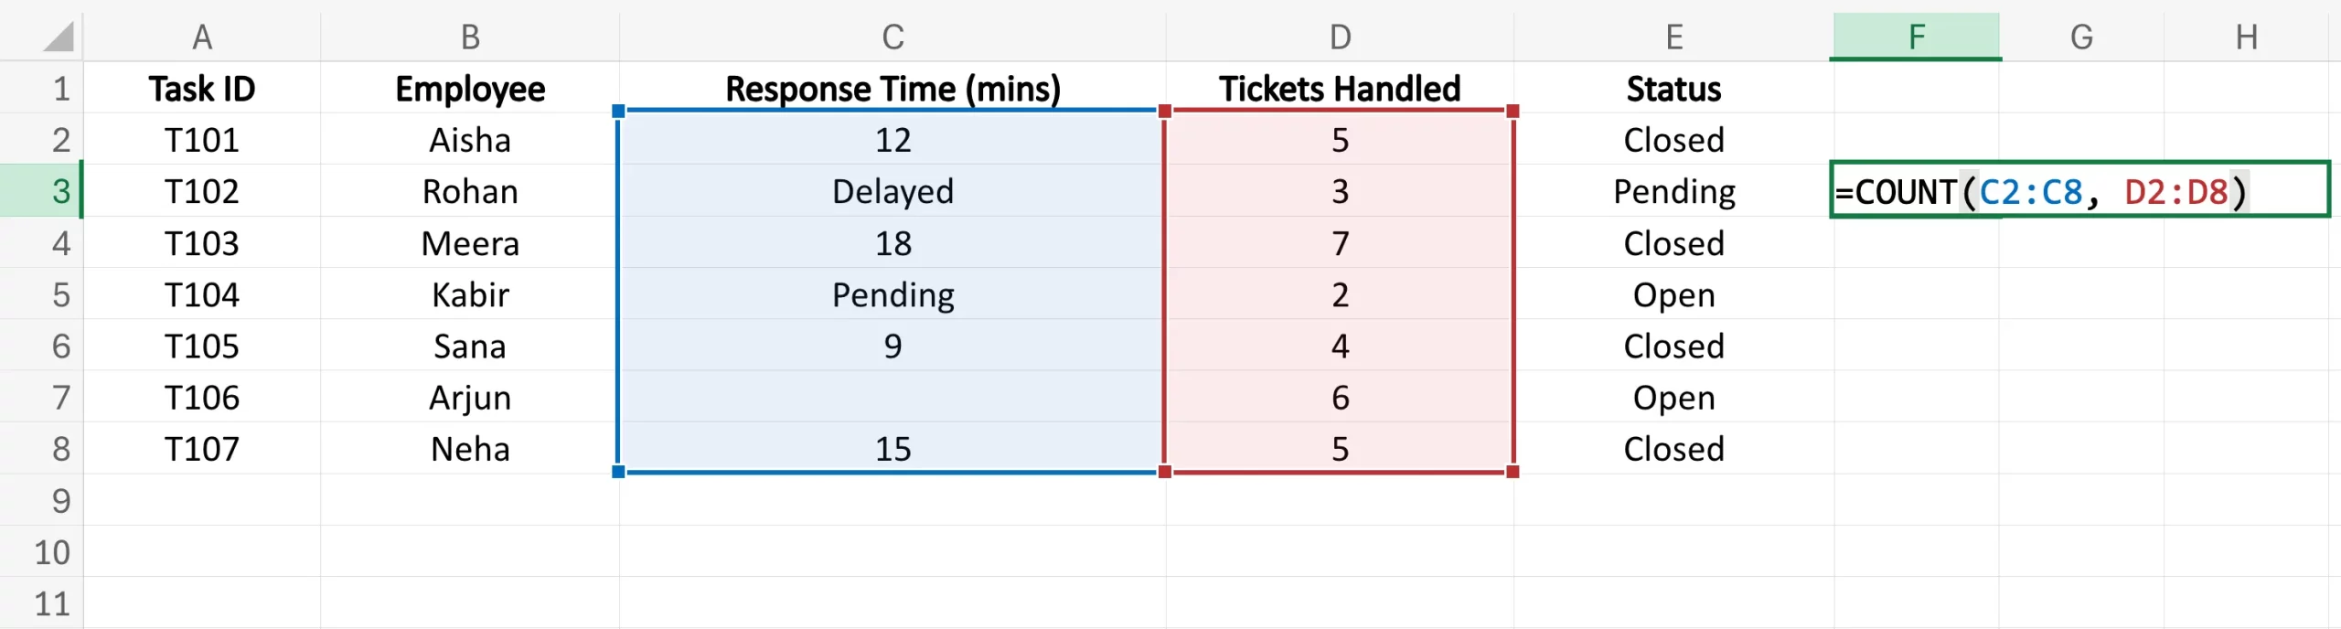Click cell containing Delayed
2341x629 pixels.
tap(893, 191)
